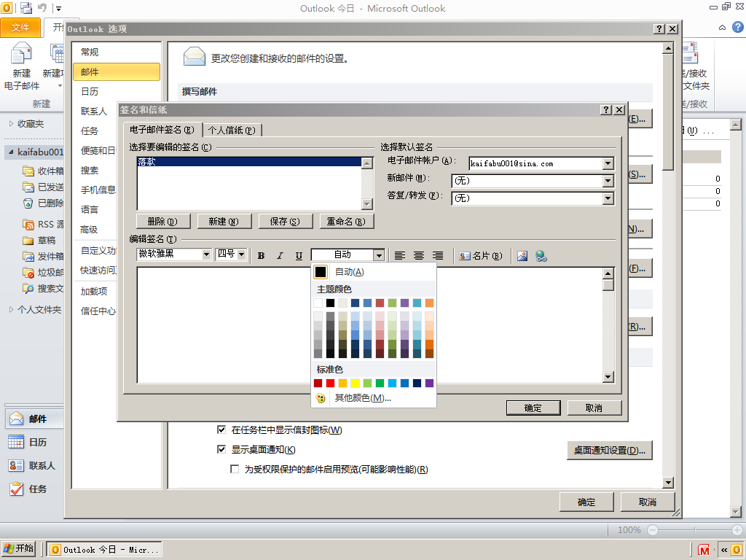The image size is (746, 560).
Task: Open 草稿 drafts folder
Action: 39,241
